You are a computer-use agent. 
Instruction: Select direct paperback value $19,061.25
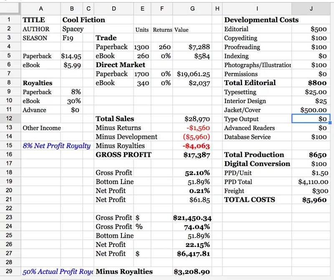pos(192,74)
